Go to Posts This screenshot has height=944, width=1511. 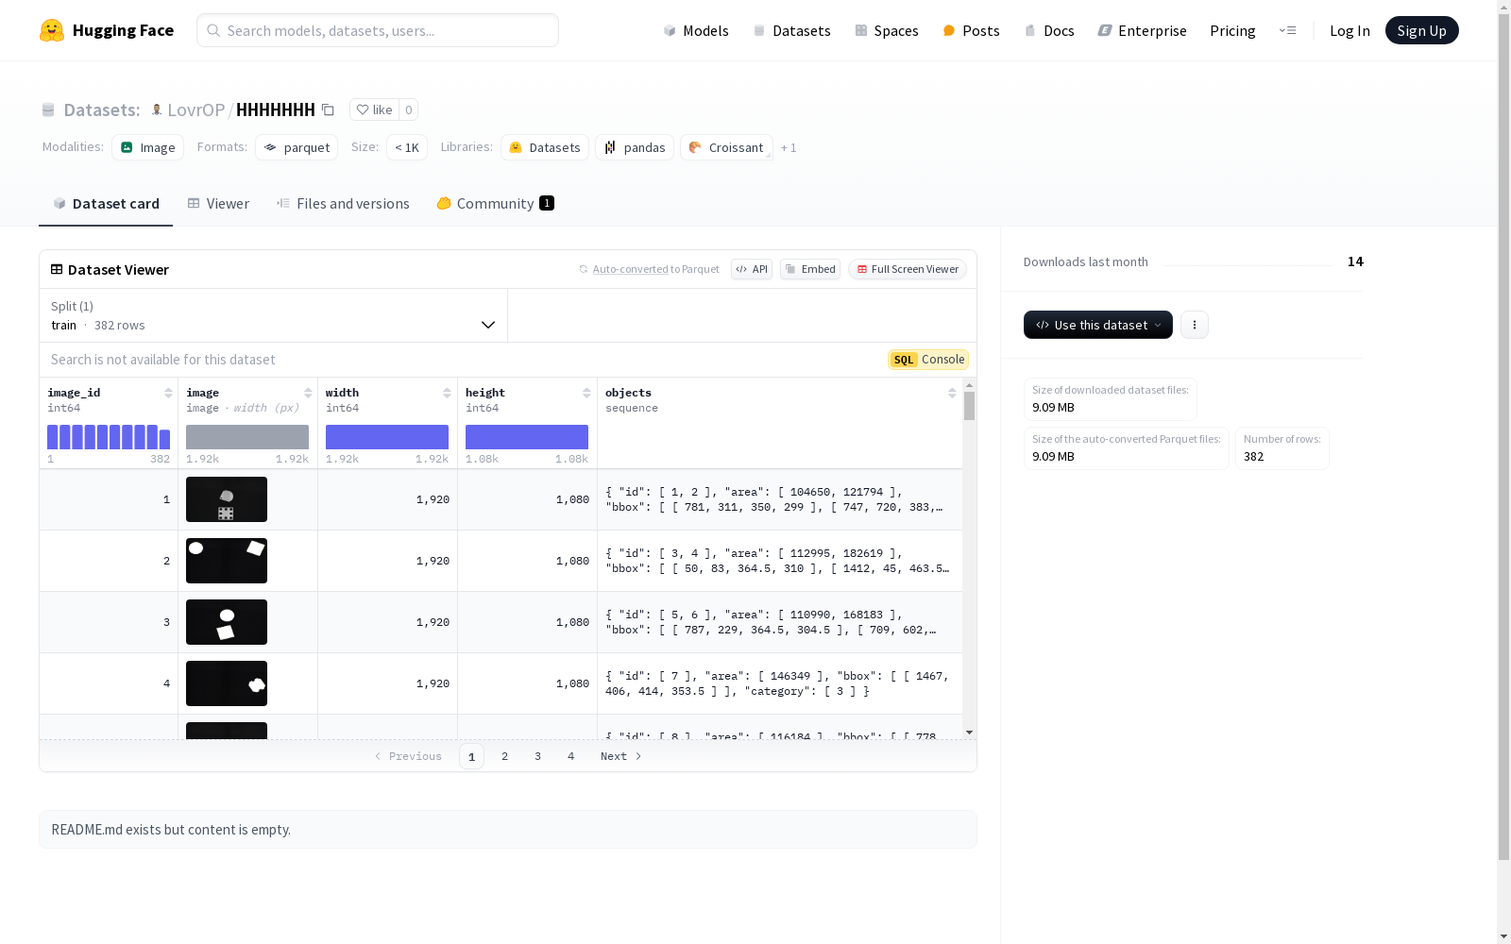click(x=971, y=30)
